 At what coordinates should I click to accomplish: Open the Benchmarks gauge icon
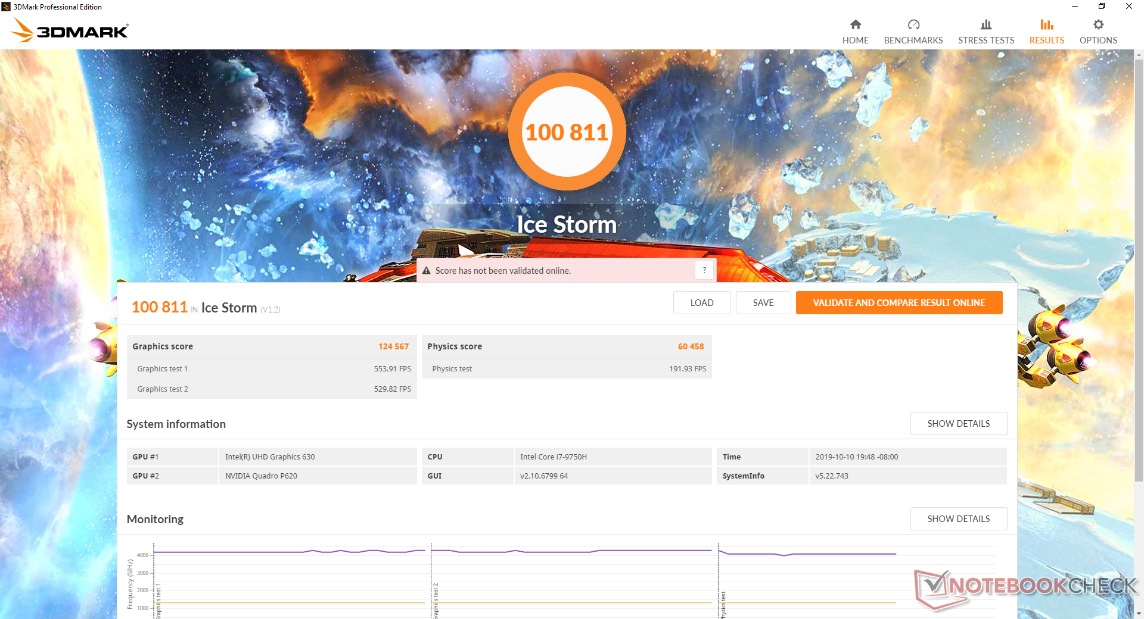click(x=913, y=24)
